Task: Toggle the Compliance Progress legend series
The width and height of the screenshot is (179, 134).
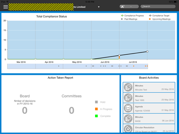Action: coord(132,16)
